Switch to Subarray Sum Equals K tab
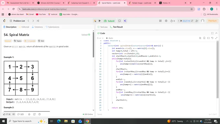220x124 pixels. (x=81, y=3)
